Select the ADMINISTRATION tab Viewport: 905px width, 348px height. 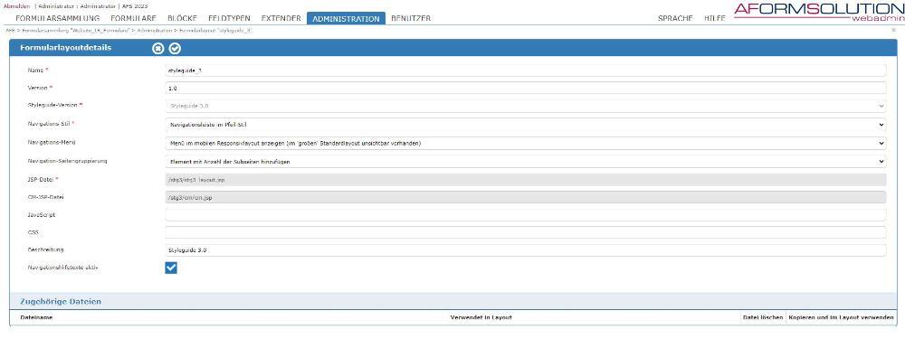click(346, 18)
